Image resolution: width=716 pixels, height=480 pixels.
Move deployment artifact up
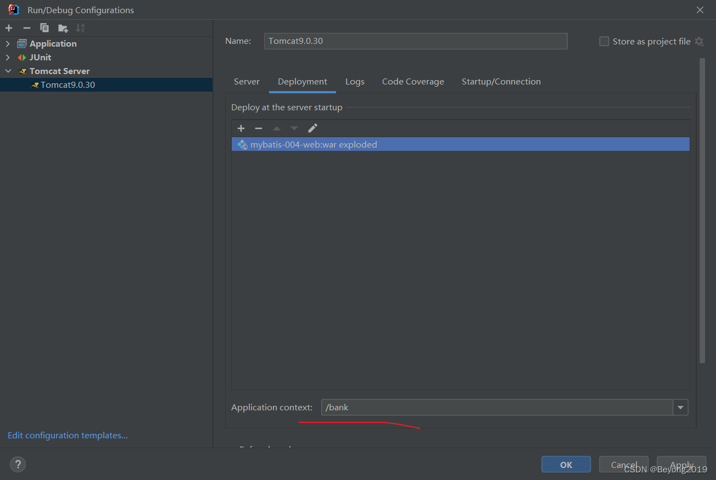point(277,128)
